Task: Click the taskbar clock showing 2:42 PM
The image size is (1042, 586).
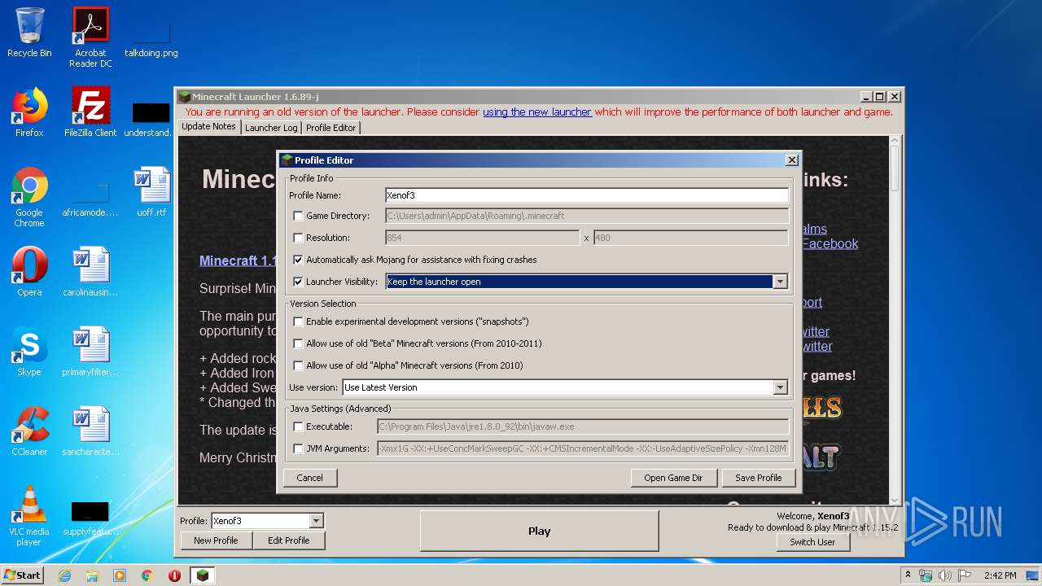Action: click(1000, 575)
